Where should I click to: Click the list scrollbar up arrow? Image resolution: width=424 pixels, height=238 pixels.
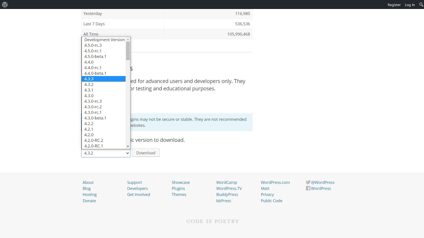click(x=128, y=40)
